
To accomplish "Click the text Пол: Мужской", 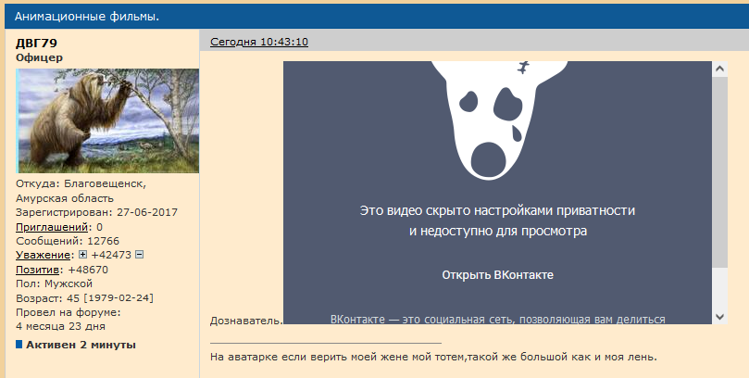I will click(x=54, y=283).
